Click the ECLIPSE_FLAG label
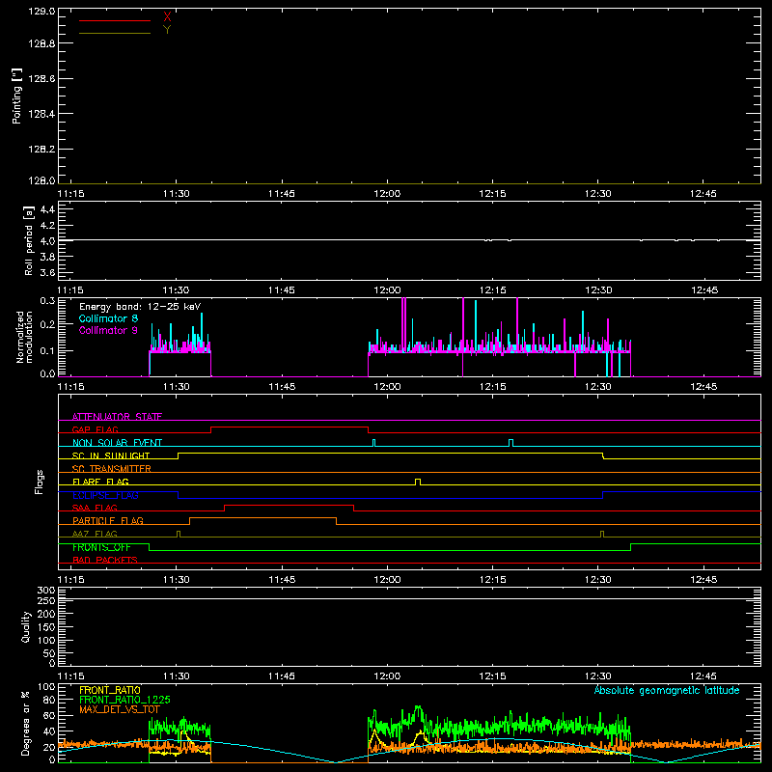772x772 pixels. pyautogui.click(x=105, y=495)
